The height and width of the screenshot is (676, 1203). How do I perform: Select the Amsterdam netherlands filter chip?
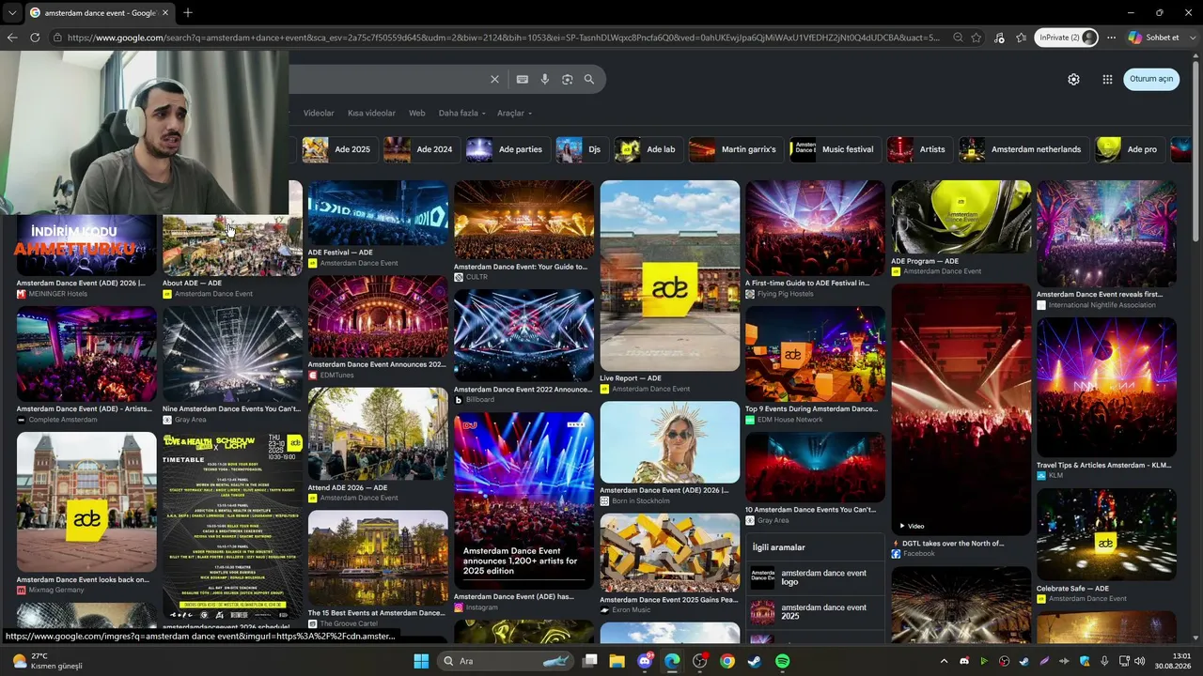(x=1023, y=149)
